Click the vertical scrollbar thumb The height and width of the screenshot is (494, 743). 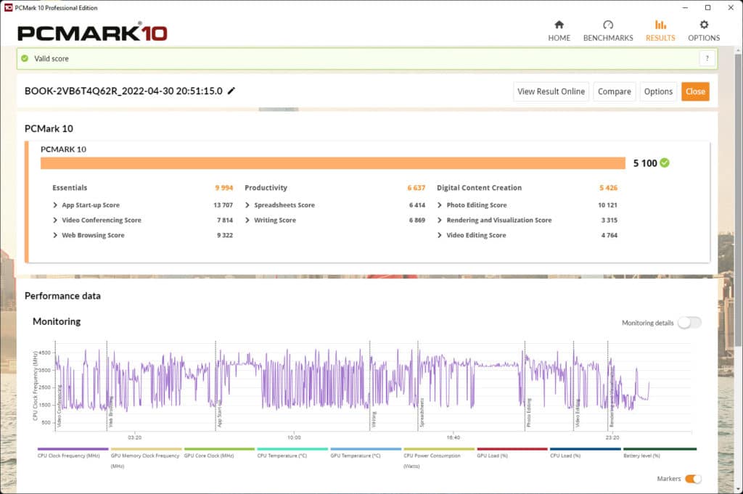739,200
